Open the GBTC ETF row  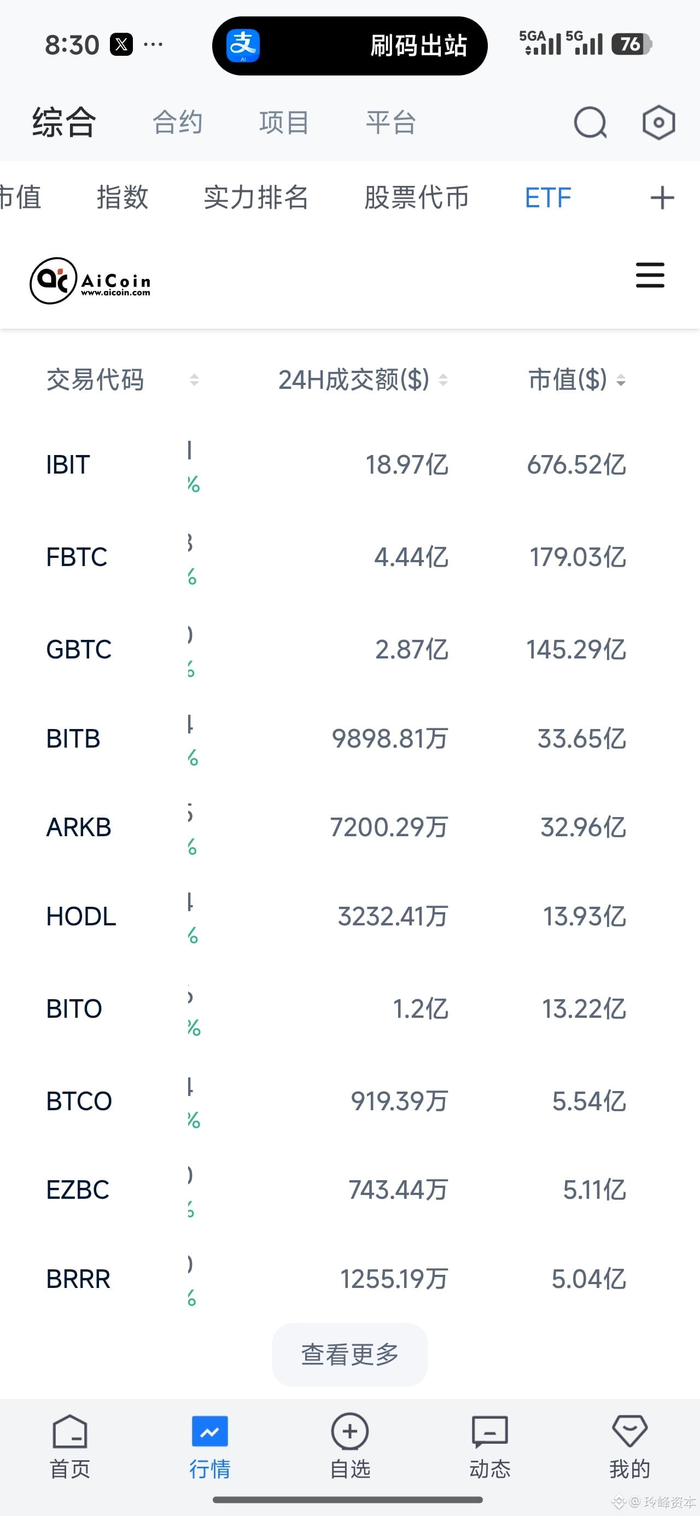pos(349,650)
